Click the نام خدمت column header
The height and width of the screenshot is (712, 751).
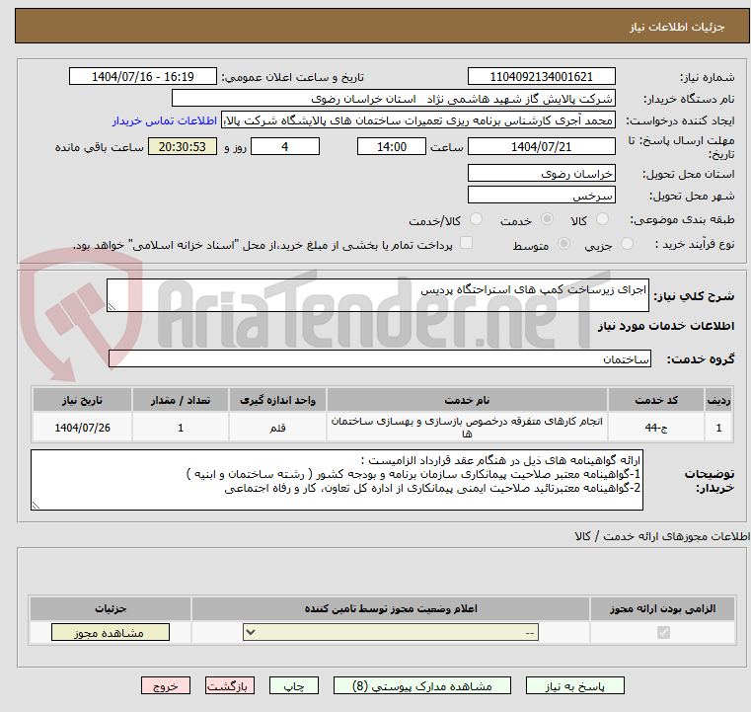pos(467,400)
